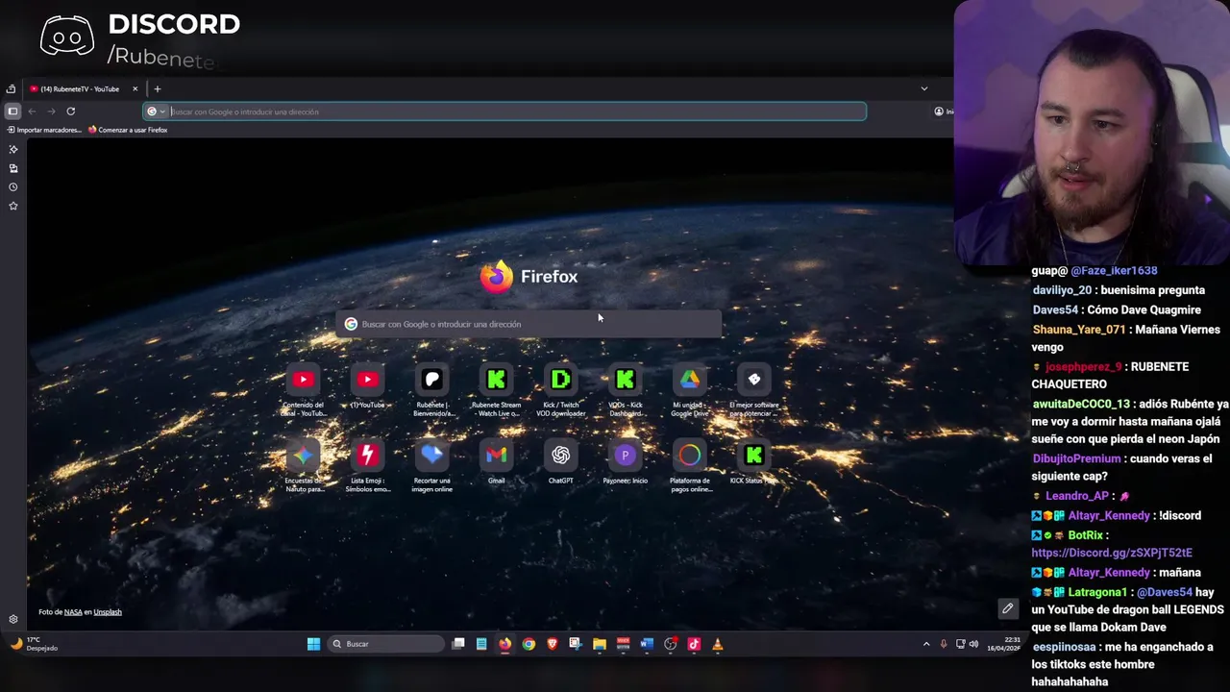The width and height of the screenshot is (1230, 692).
Task: Expand search engine dropdown in address bar
Action: pos(156,111)
